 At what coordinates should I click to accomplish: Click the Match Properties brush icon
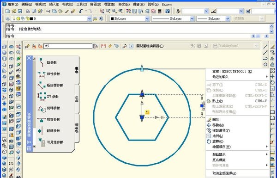pos(67,11)
